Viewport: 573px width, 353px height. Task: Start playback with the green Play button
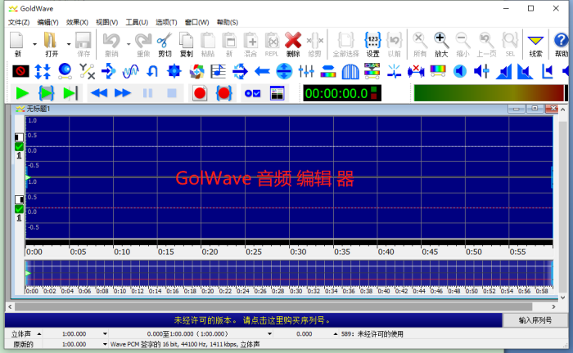click(22, 93)
